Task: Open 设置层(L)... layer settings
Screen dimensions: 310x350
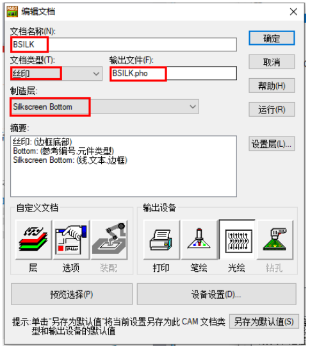Action: (272, 144)
